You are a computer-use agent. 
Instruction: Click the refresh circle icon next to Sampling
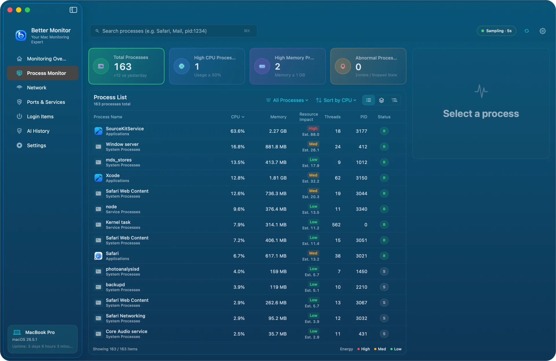point(527,31)
